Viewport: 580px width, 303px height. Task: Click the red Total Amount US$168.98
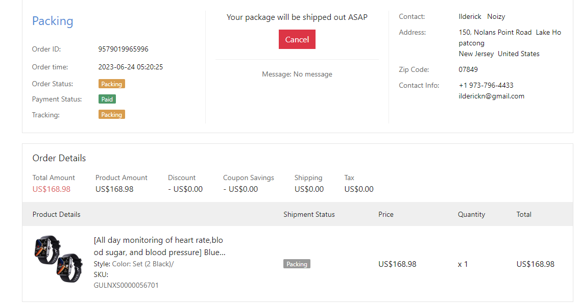click(x=52, y=189)
